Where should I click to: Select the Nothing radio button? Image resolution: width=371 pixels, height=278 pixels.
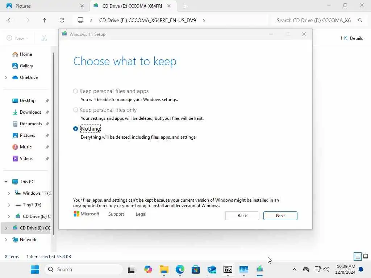coord(75,129)
